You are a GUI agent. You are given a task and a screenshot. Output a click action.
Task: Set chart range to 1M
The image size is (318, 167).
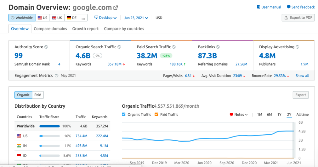coord(259,115)
